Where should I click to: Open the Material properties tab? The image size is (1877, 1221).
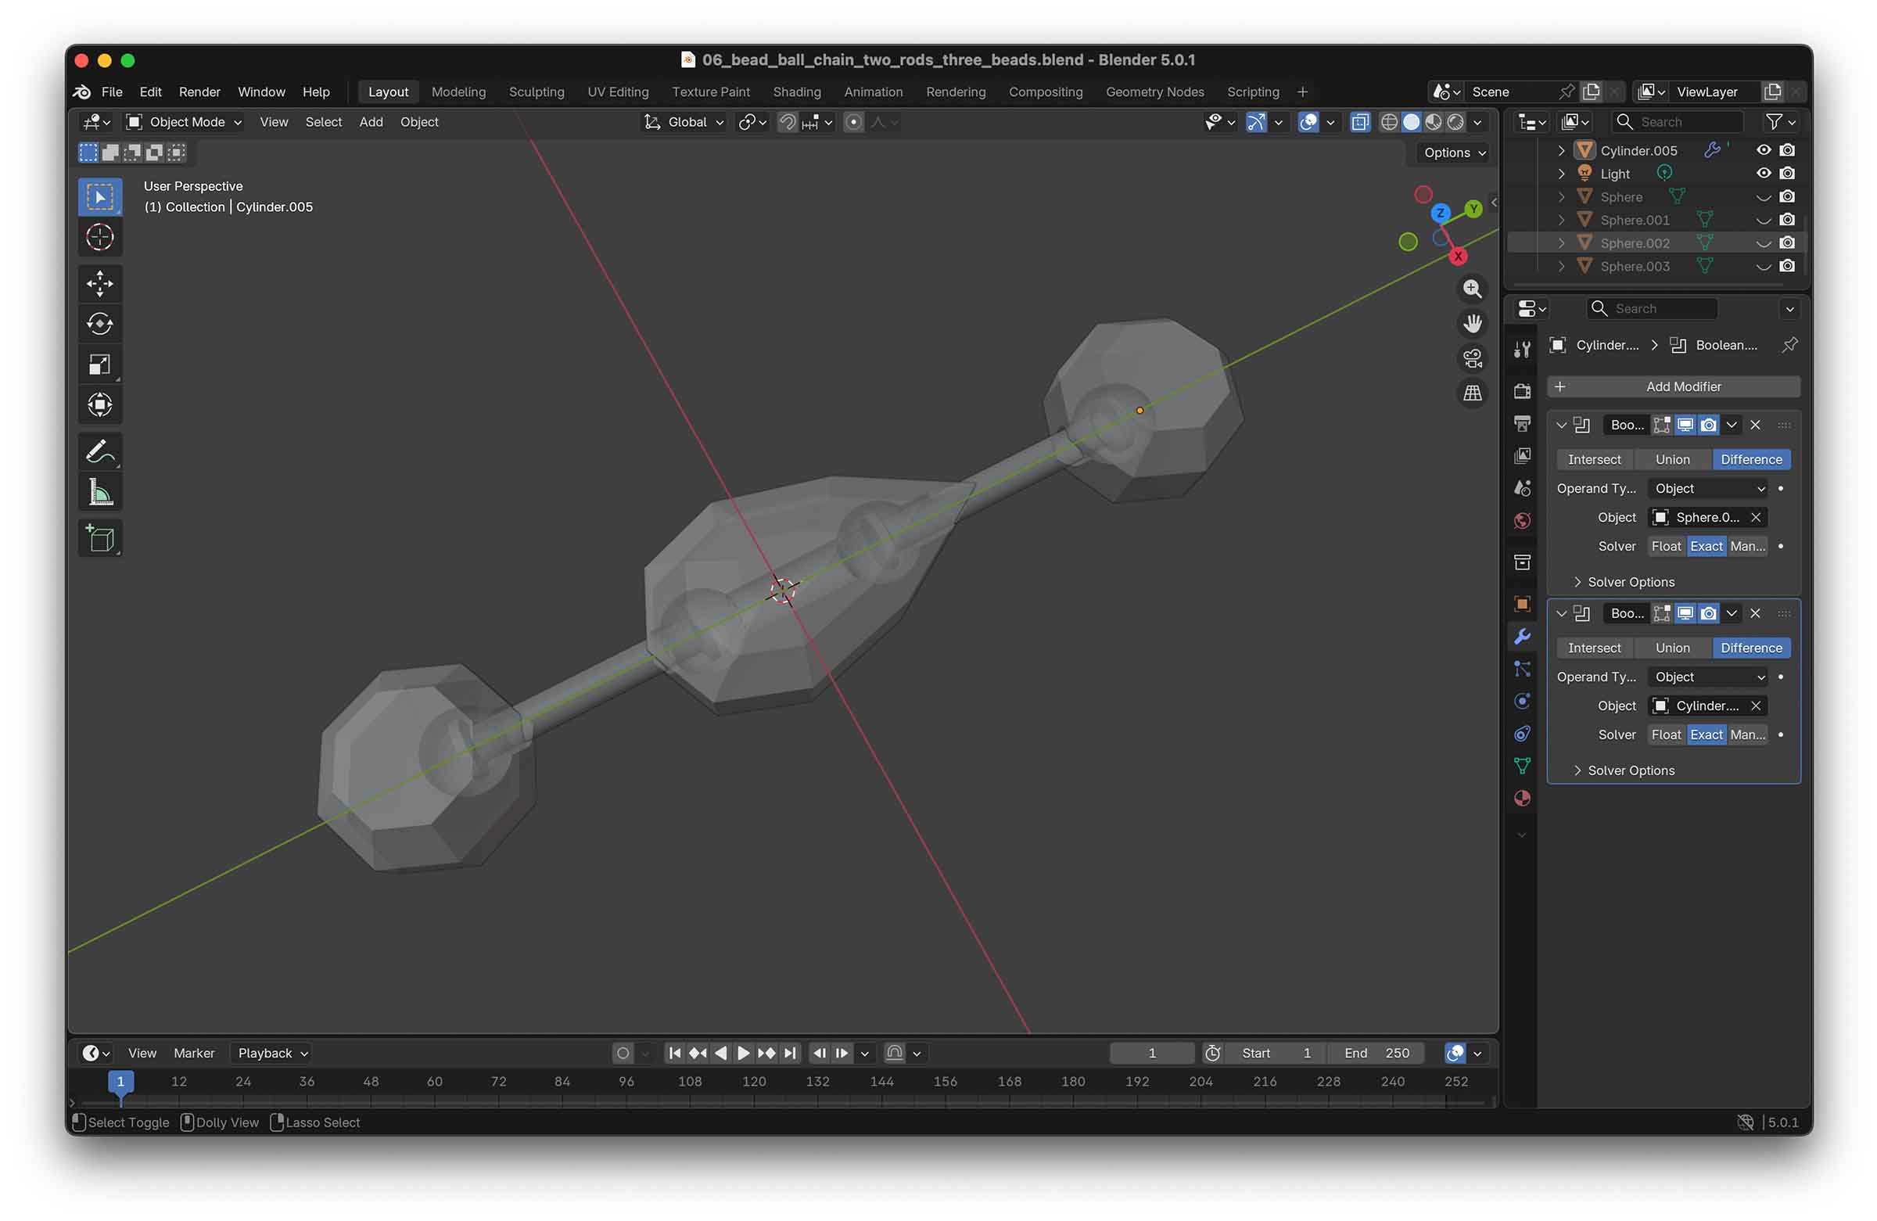1521,798
